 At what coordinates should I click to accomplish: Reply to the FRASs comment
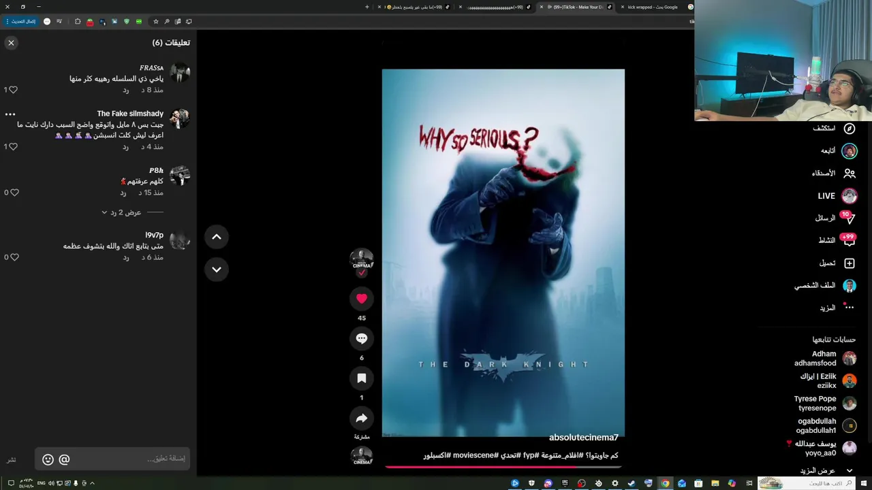pos(125,90)
